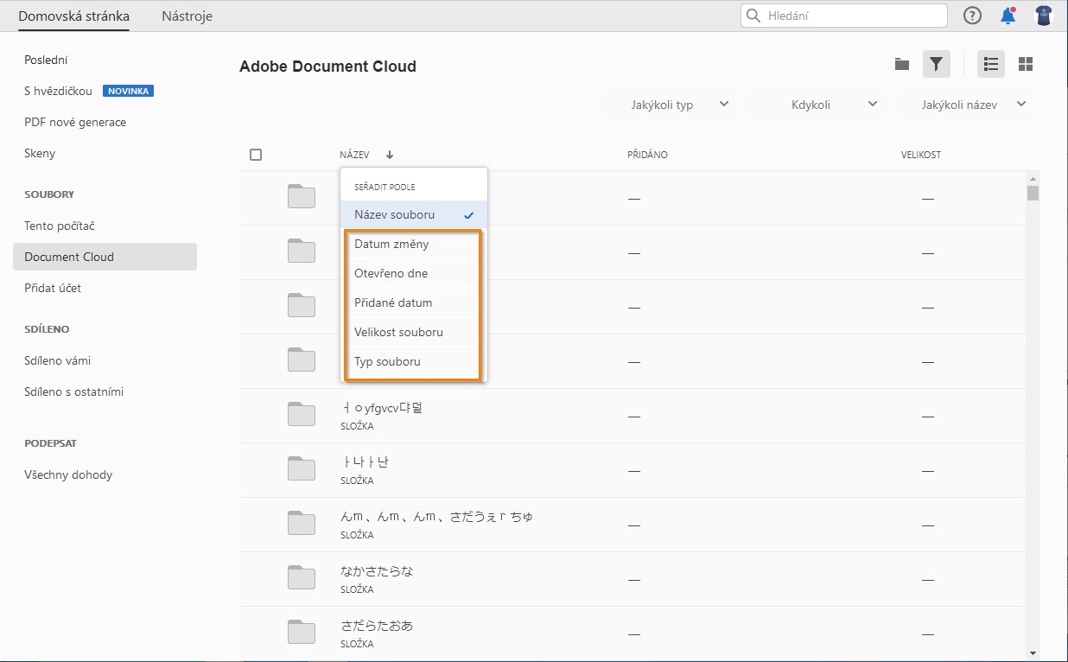Check the Velikost souboru sort option
1068x662 pixels.
coord(398,332)
